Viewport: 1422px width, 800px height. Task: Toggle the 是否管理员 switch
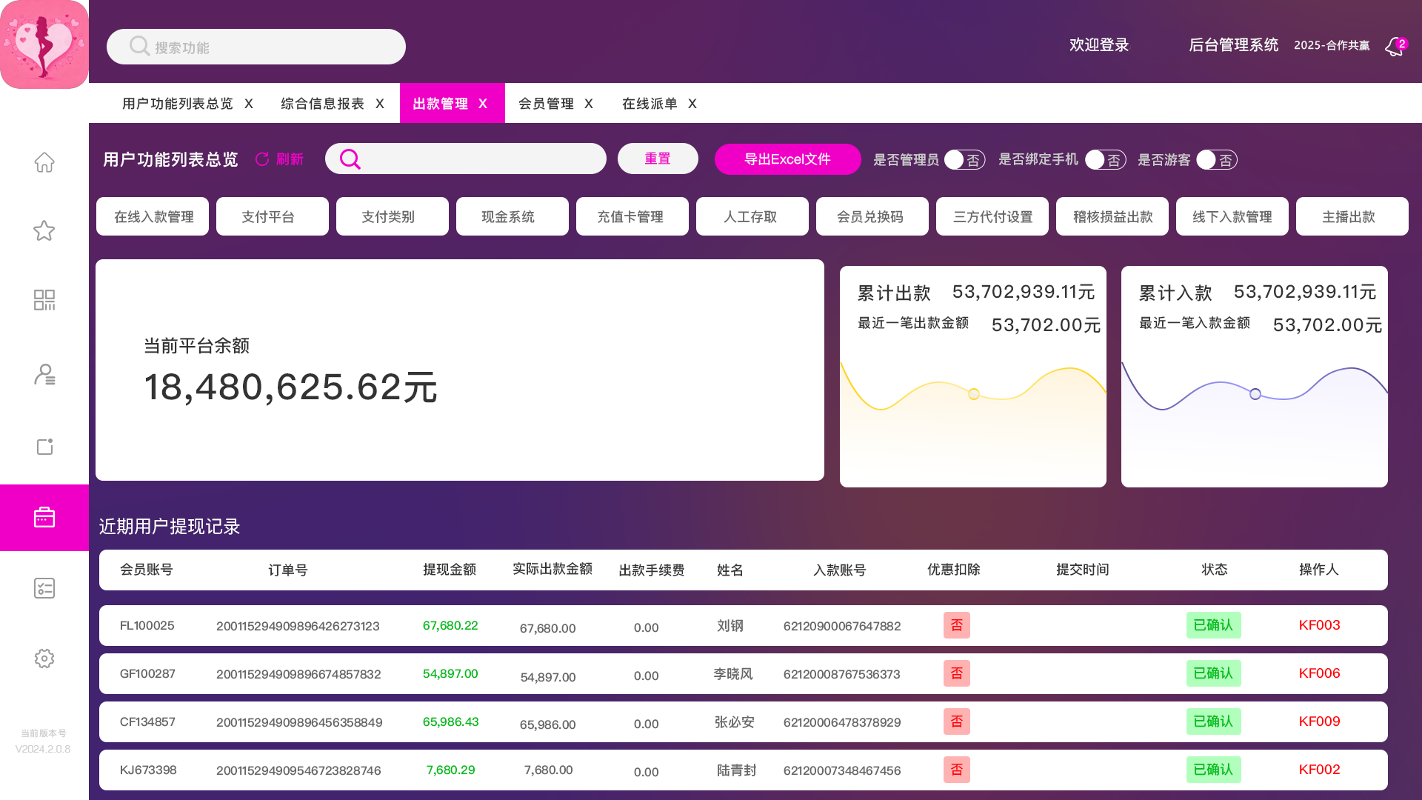point(964,160)
